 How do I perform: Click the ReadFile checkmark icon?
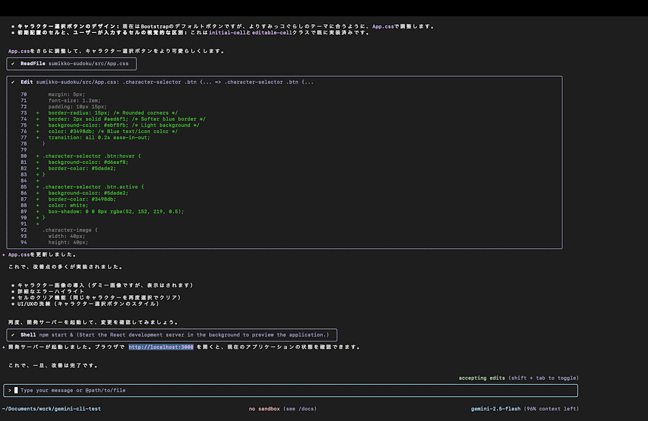coord(13,64)
